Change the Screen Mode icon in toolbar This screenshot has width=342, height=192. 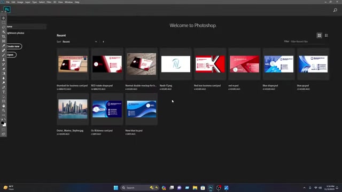tap(4, 134)
